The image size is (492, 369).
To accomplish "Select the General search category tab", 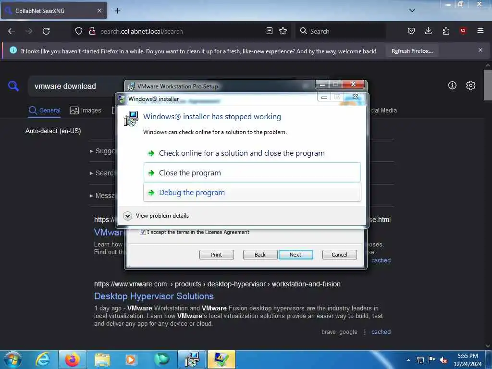I will (44, 111).
